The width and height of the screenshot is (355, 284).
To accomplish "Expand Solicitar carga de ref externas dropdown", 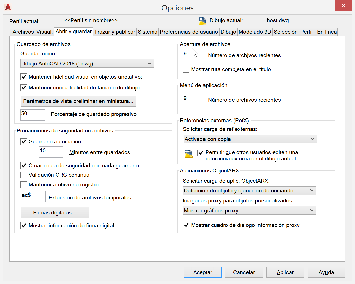I will click(250, 139).
